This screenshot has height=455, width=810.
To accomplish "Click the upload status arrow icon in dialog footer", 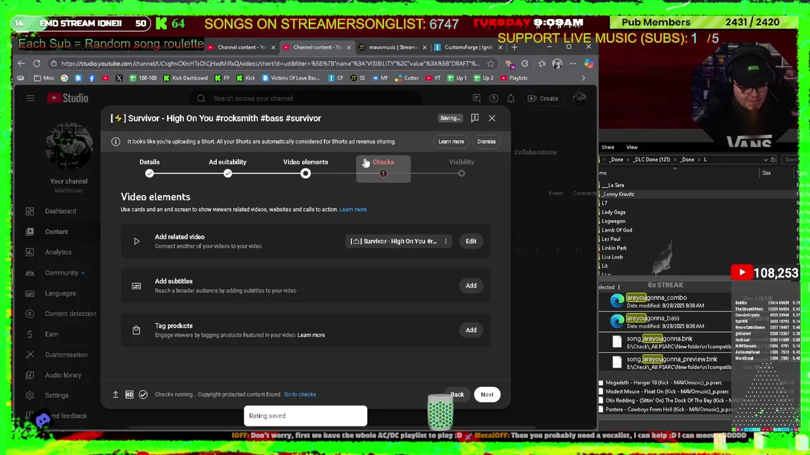I will tap(115, 394).
